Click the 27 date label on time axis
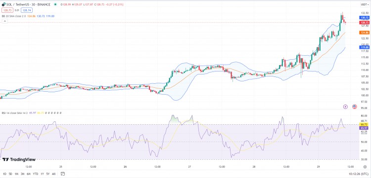This screenshot has width=371, height=178. click(189, 167)
